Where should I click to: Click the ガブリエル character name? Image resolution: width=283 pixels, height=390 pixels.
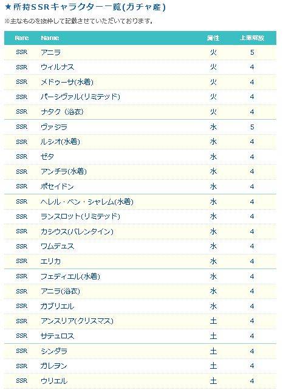[x=58, y=306]
